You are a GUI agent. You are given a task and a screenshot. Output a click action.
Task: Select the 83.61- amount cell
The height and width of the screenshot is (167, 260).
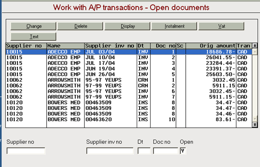pyautogui.click(x=226, y=119)
